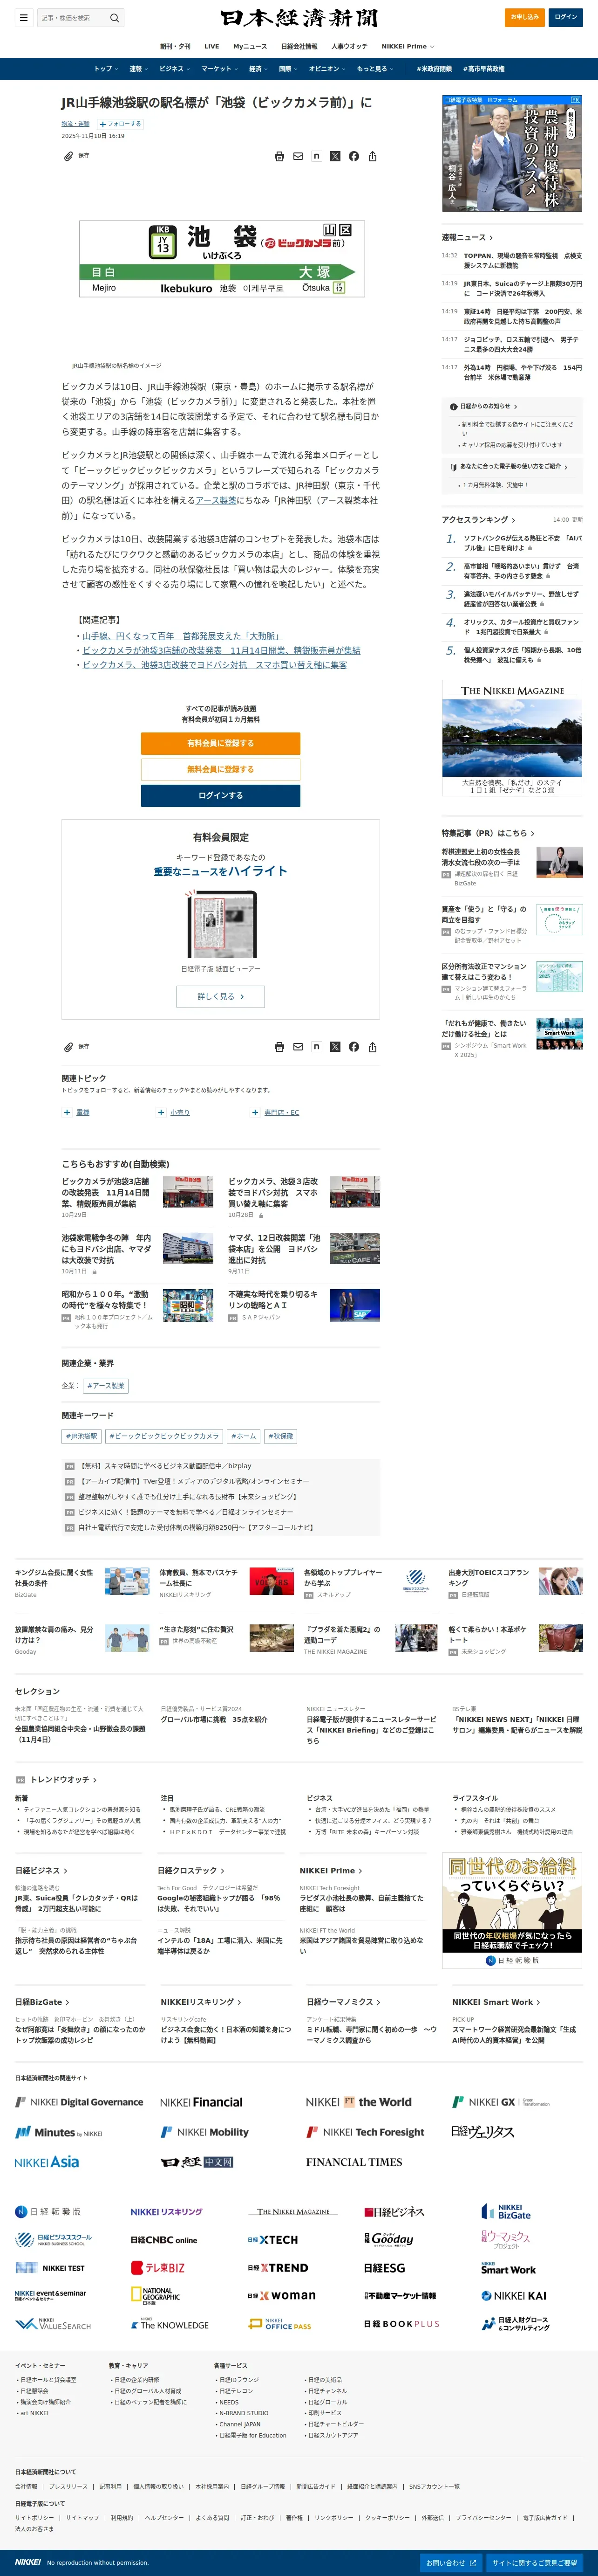The image size is (598, 2576).
Task: Expand NIKKEI Prime dropdown in top menu
Action: (x=408, y=46)
